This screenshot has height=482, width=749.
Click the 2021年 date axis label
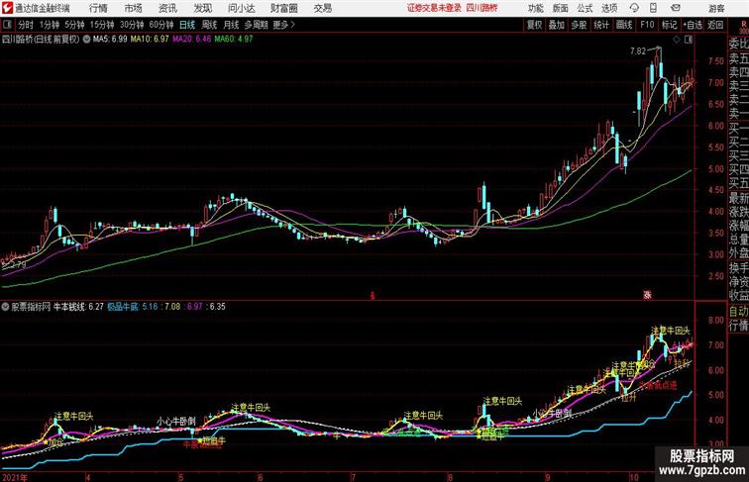tap(14, 477)
